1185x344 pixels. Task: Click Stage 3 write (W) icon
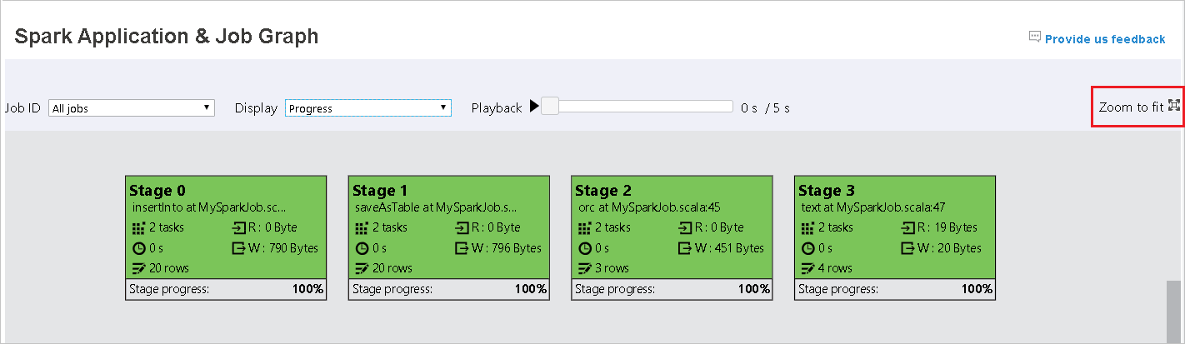(x=907, y=248)
